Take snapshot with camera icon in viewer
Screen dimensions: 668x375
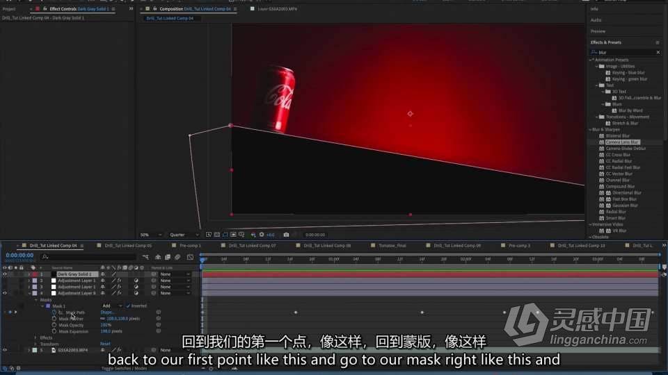click(x=286, y=235)
